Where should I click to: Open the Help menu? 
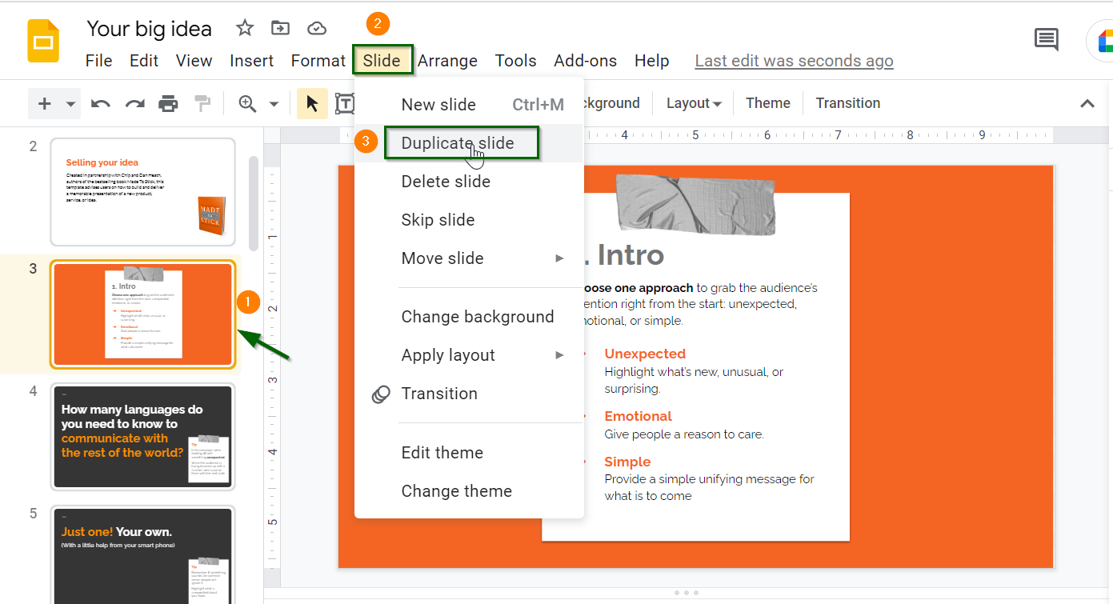tap(652, 61)
